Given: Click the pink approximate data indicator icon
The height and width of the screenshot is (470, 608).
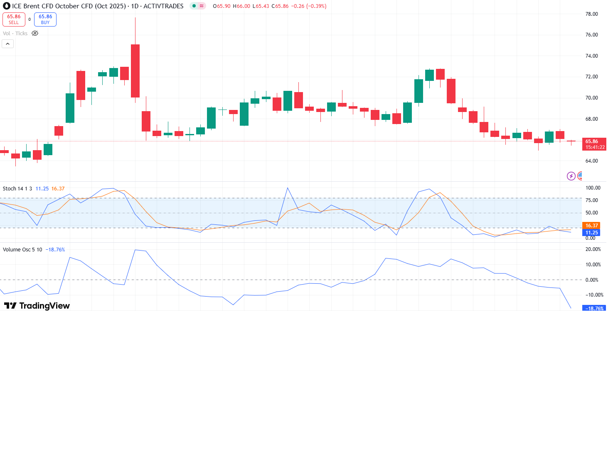Looking at the screenshot, I should 202,6.
